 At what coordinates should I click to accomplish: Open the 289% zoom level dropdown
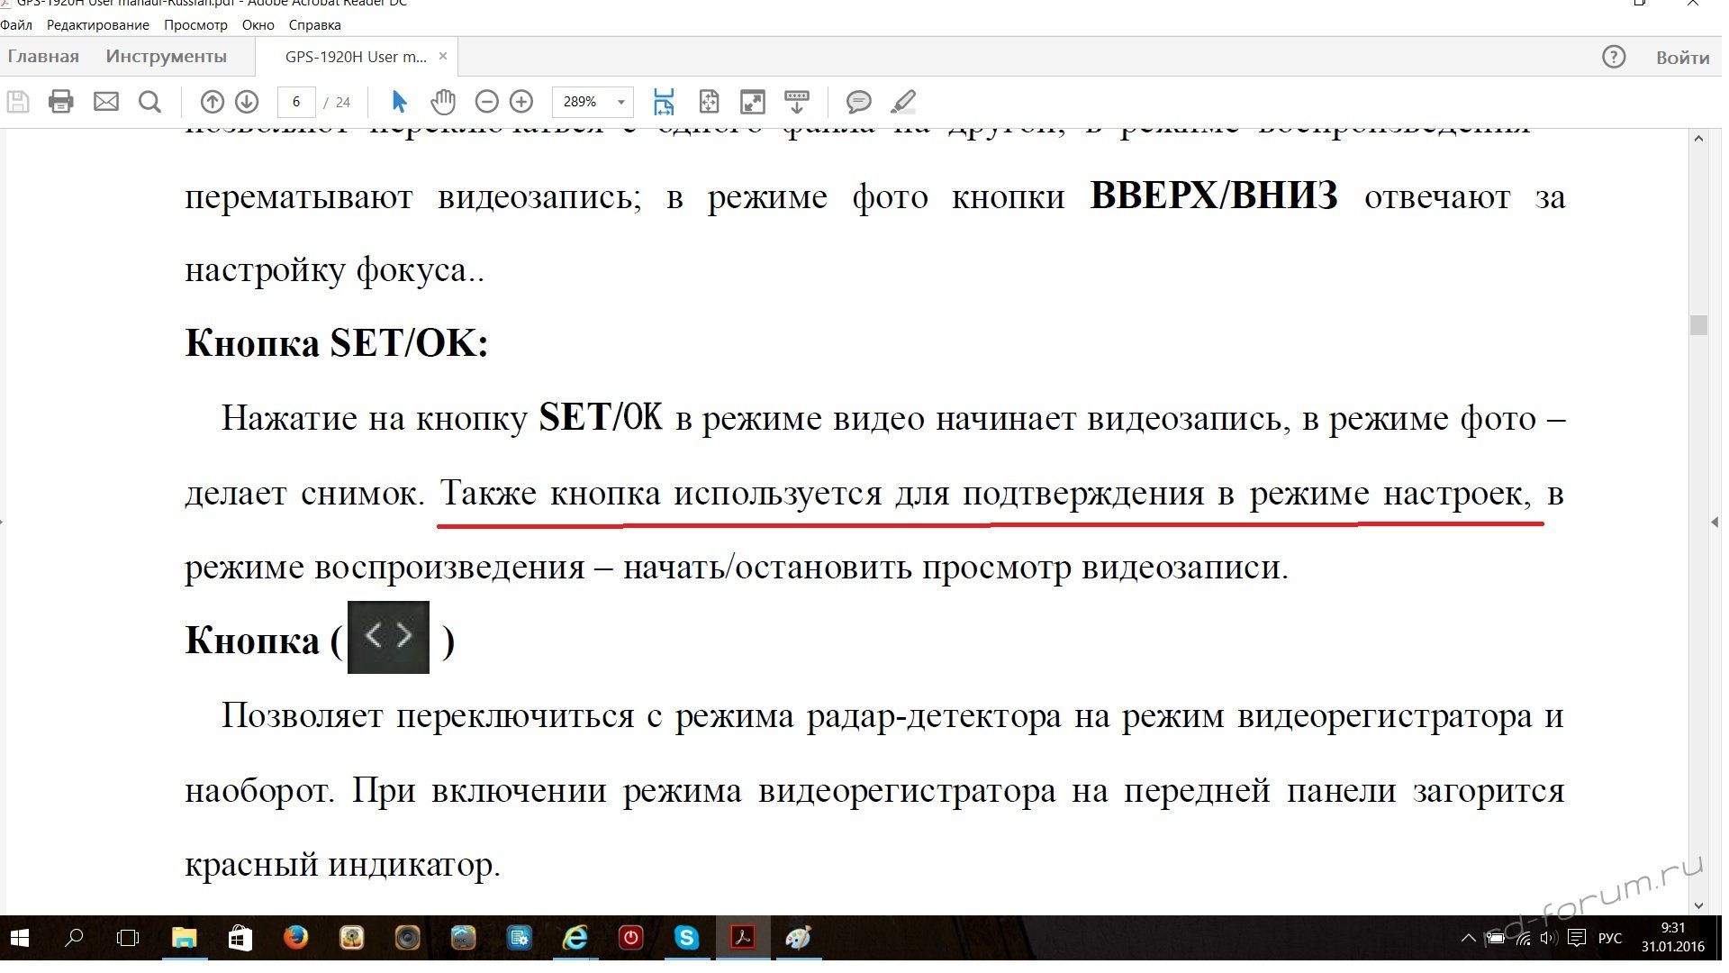[x=620, y=102]
